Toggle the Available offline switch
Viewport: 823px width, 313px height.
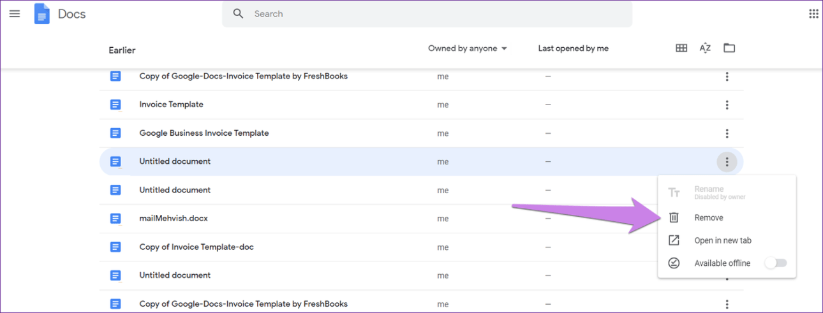[776, 263]
